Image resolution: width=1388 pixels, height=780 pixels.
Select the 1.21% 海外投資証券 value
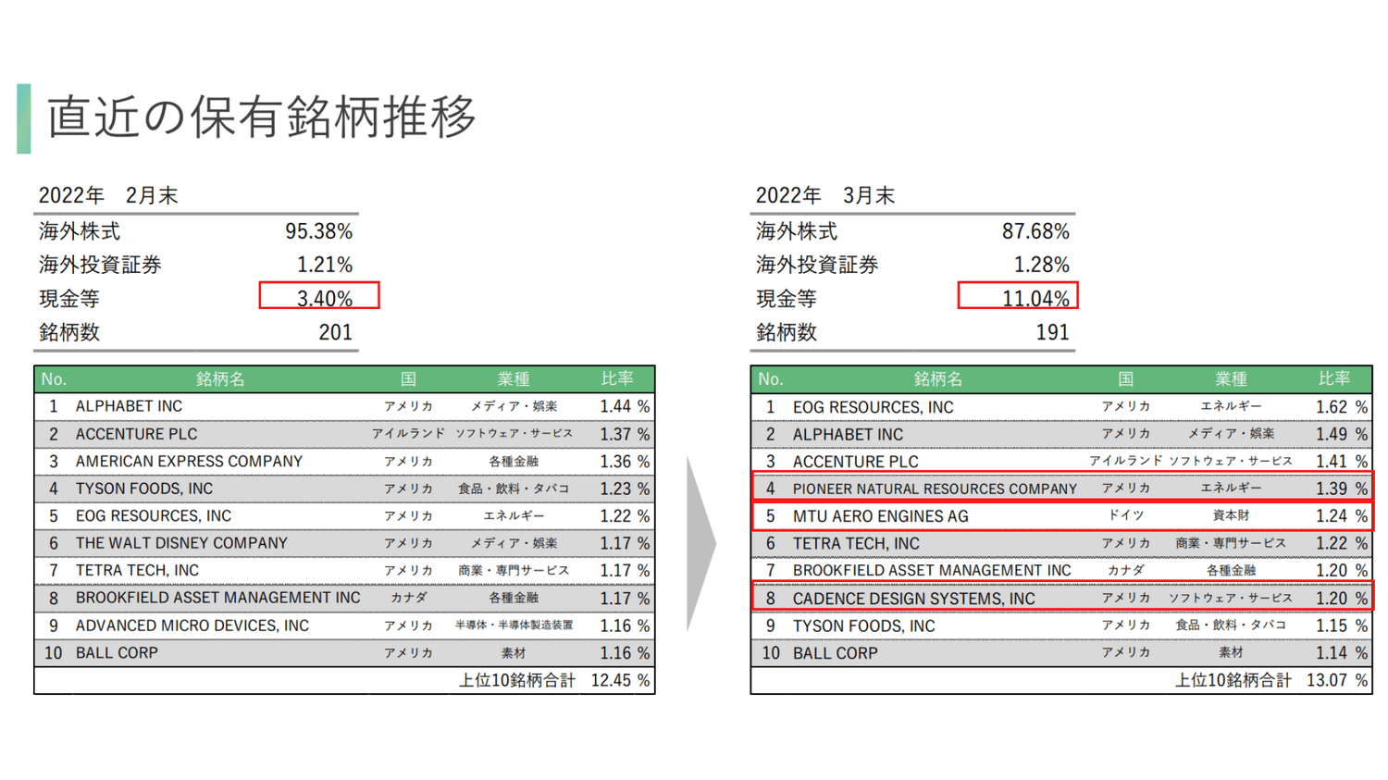[x=325, y=265]
